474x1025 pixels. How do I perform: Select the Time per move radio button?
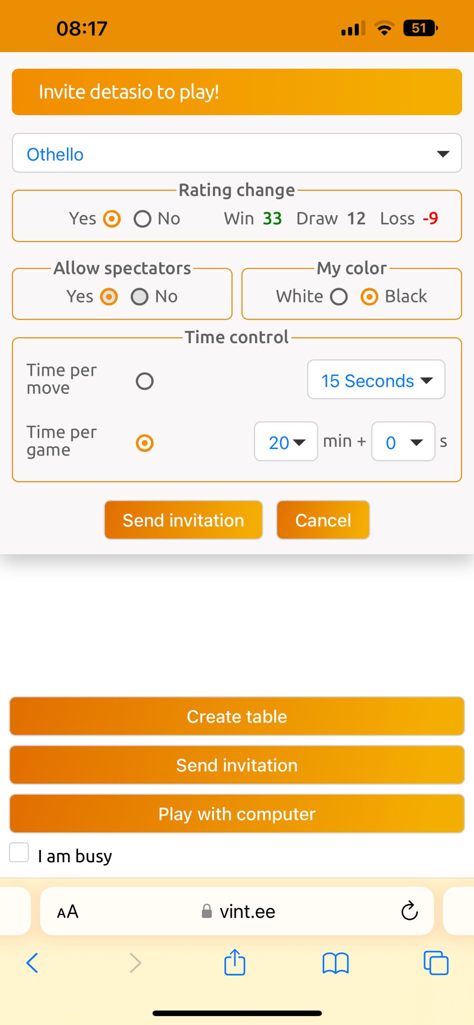145,381
